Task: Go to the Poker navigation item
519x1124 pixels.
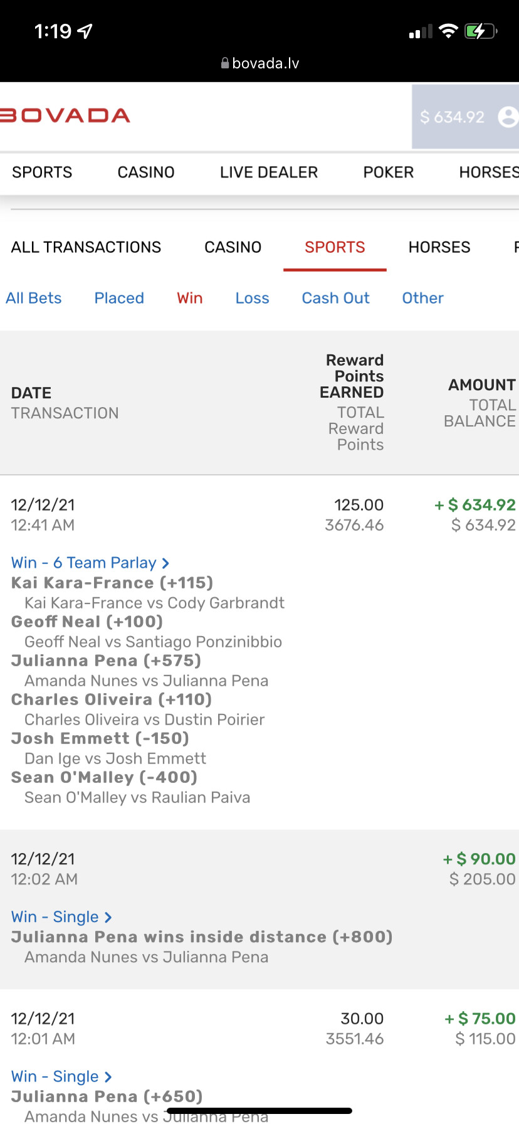Action: coord(388,172)
